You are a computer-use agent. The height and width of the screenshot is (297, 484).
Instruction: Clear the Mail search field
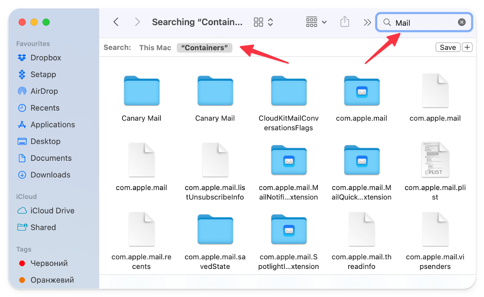[462, 22]
